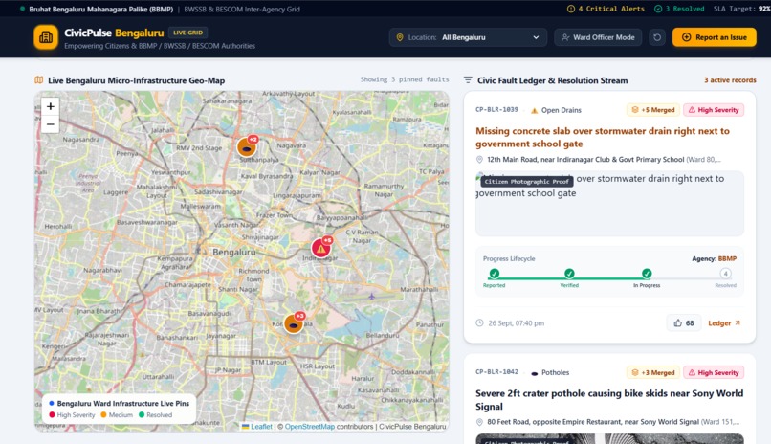Click the filter icon beside Civic Fault Ledger
The image size is (771, 444).
(468, 80)
